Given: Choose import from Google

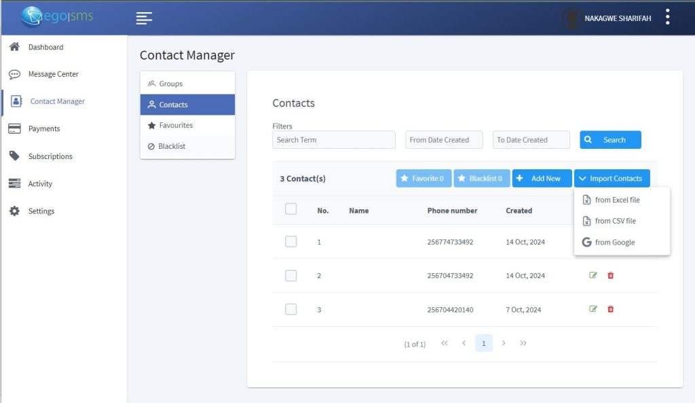Looking at the screenshot, I should point(614,243).
